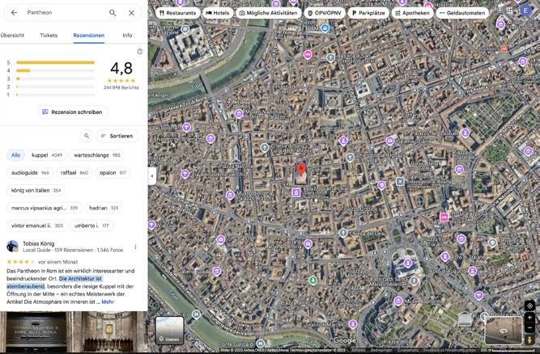
Task: Show Mögliche Aktivitäten on the map
Action: tap(268, 13)
